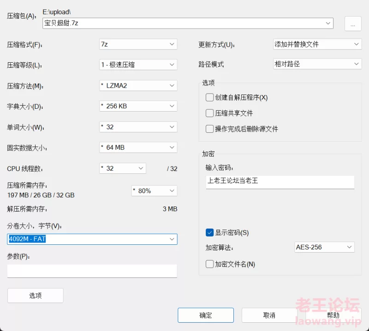Expand the 压缩方法 LZMA2 dropdown
The image size is (369, 331).
click(x=138, y=85)
